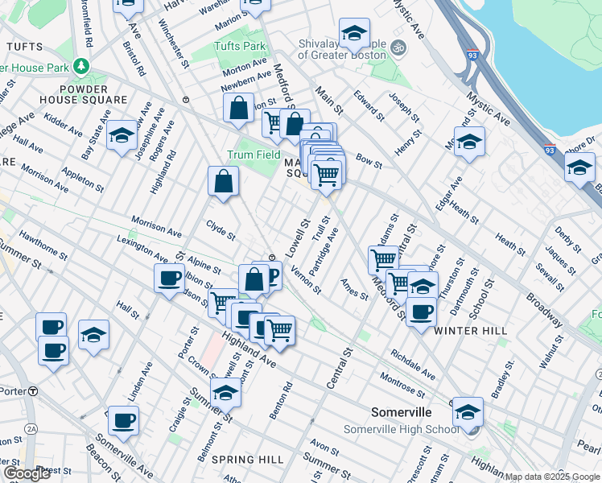
Task: Select the grocery cart marker above Highland Ave
Action: 280,333
